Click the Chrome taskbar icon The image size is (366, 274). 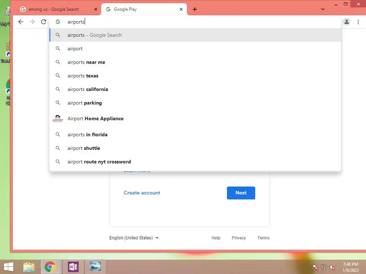(x=50, y=267)
